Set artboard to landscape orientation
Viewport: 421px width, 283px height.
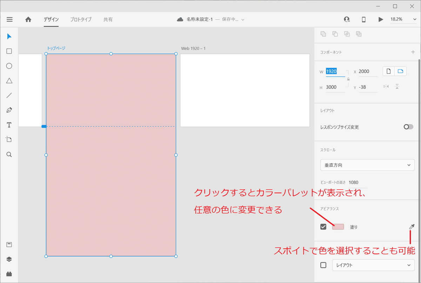click(400, 72)
